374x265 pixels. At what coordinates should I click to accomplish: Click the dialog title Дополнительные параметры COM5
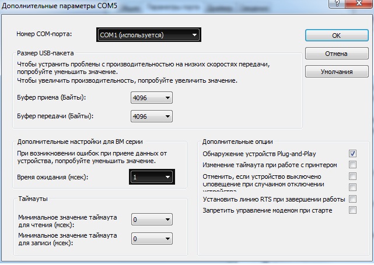(x=60, y=5)
